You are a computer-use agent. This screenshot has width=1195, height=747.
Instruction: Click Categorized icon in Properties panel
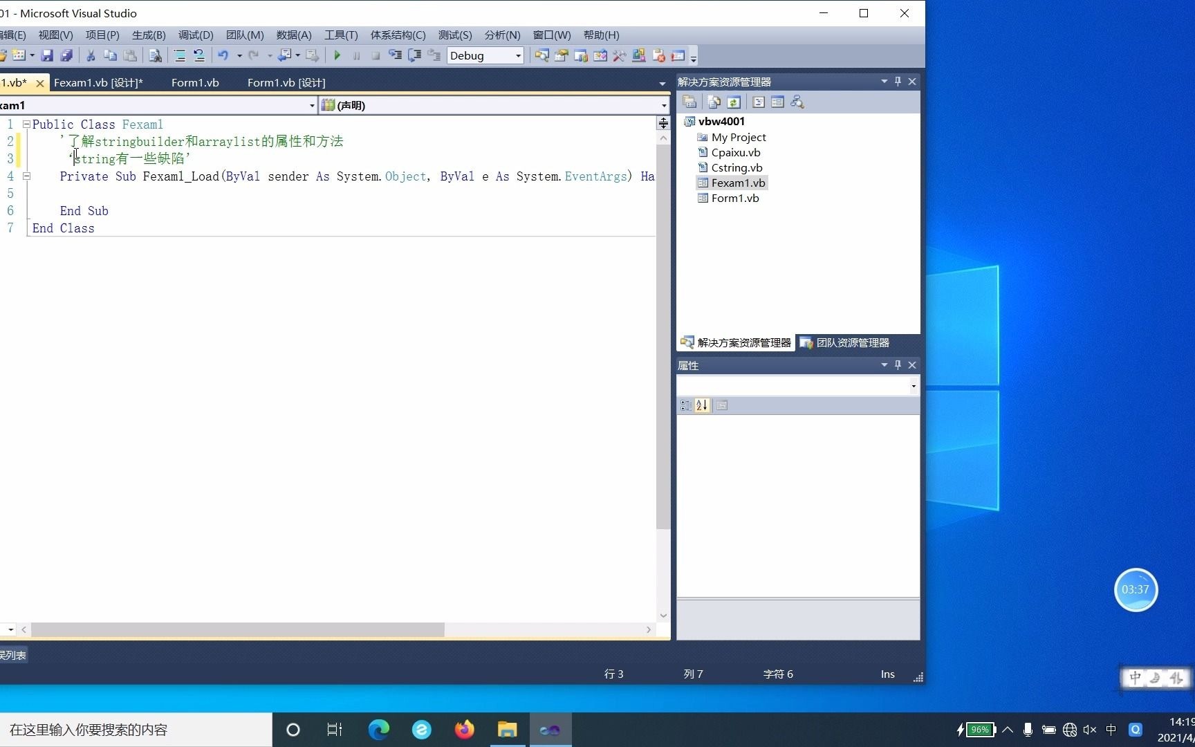685,405
